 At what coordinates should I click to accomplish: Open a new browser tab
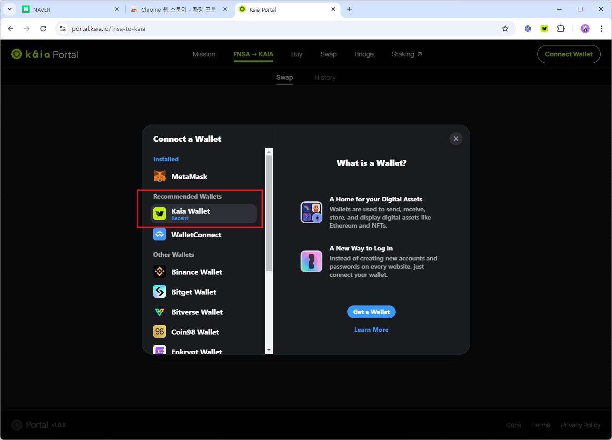point(350,9)
